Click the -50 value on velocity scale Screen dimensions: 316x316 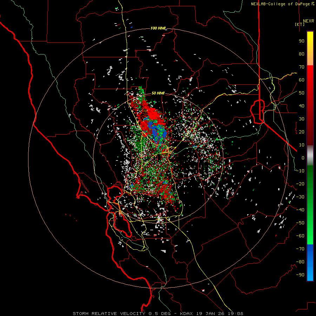click(x=300, y=223)
